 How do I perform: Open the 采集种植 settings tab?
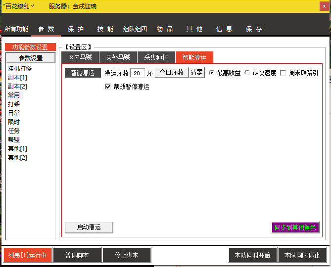tap(156, 57)
